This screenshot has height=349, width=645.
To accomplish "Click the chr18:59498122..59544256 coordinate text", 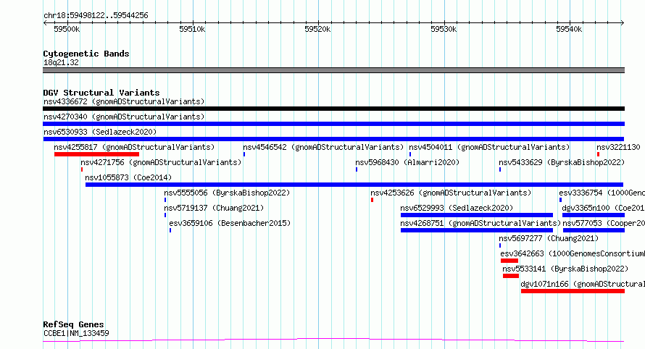I will [x=96, y=16].
